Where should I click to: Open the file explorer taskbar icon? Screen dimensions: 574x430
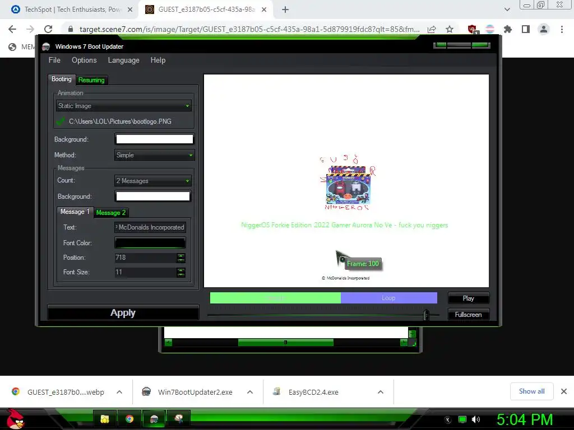(105, 419)
